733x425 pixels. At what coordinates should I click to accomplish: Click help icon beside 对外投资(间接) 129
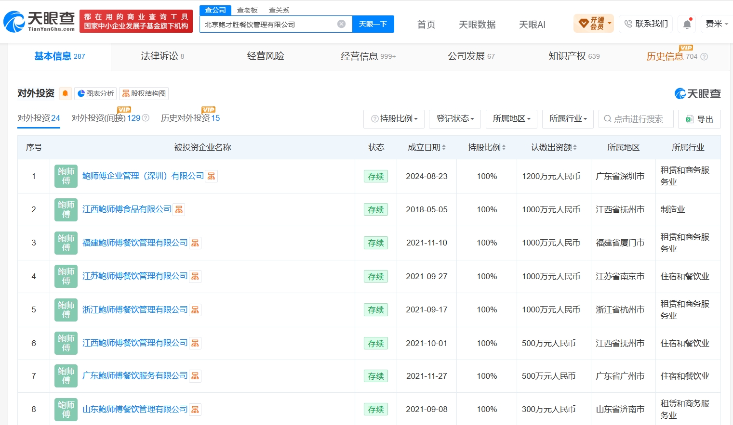146,118
